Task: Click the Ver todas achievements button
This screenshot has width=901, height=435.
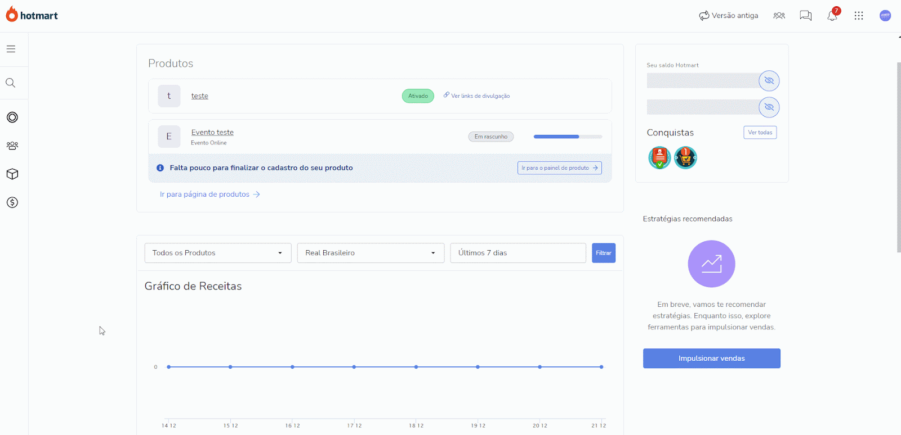Action: pyautogui.click(x=760, y=133)
